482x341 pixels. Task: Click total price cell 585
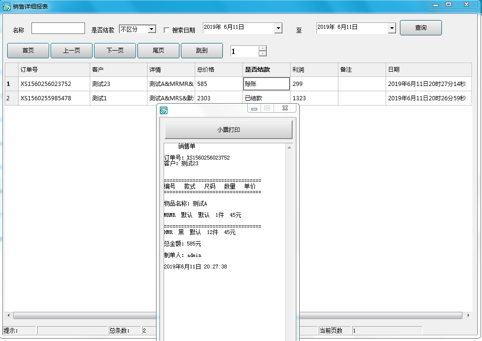coord(219,84)
